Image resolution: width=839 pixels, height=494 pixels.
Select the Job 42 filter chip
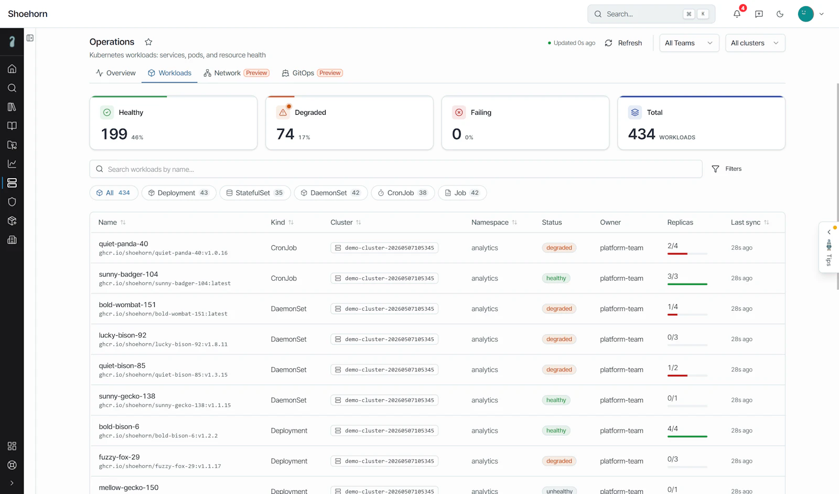coord(462,193)
